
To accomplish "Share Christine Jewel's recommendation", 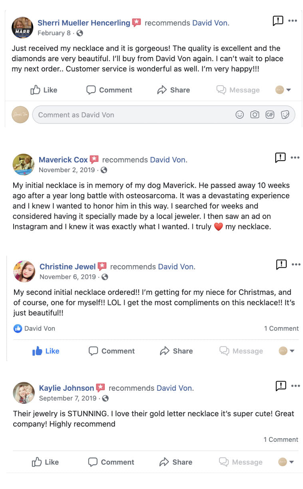I will click(176, 351).
